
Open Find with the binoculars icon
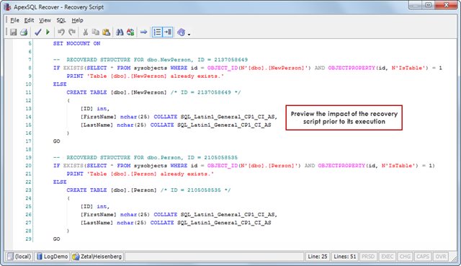point(120,32)
